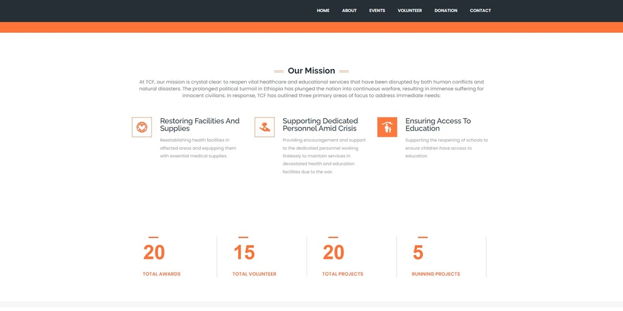
Task: Open the Home menu item
Action: [x=323, y=11]
